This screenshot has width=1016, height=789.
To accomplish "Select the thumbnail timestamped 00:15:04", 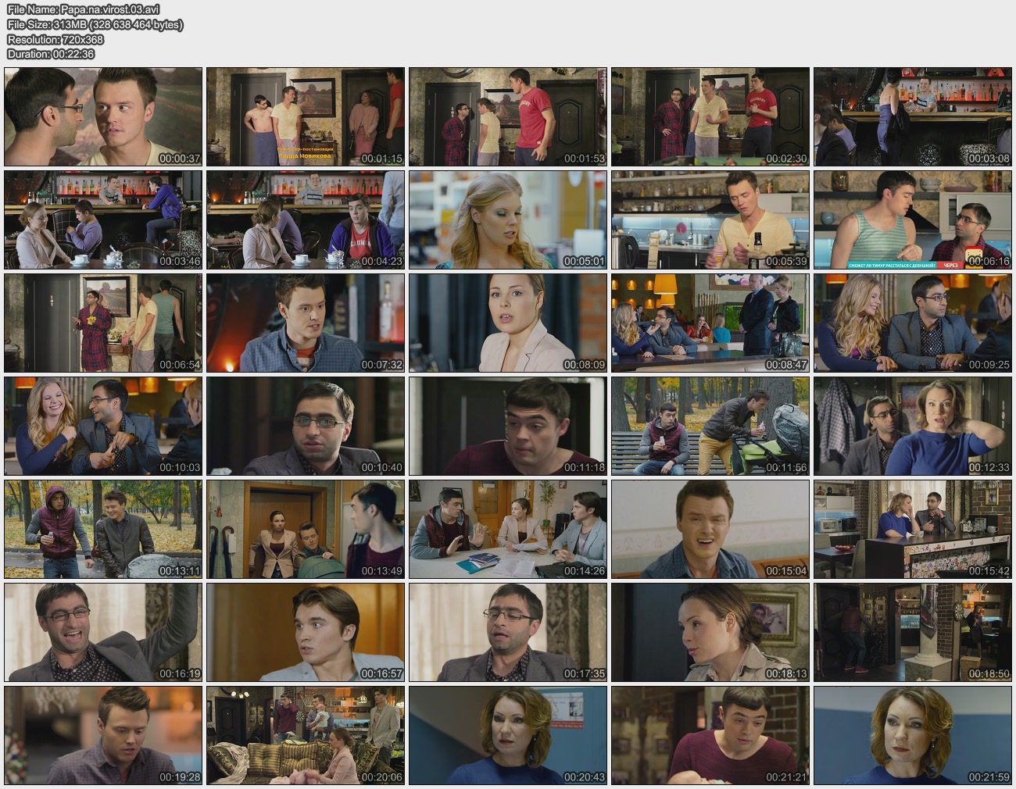I will (x=710, y=529).
